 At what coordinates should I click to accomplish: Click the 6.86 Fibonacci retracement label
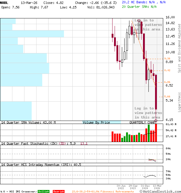pyautogui.click(x=167, y=82)
